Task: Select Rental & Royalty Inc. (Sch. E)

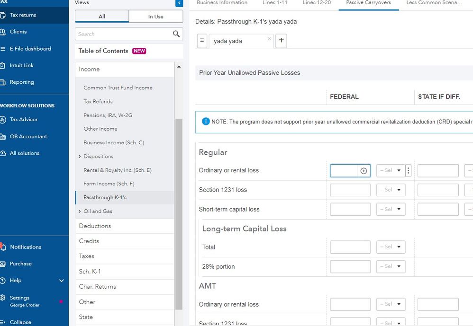Action: tap(118, 170)
